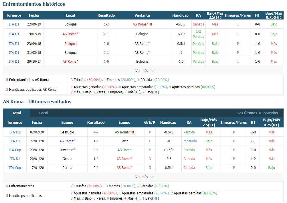287x203 pixels.
Task: Click result 2-0 on 23/09/18
Action: tap(106, 44)
